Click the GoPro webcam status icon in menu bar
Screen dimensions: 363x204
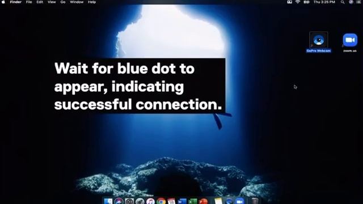[x=289, y=2]
